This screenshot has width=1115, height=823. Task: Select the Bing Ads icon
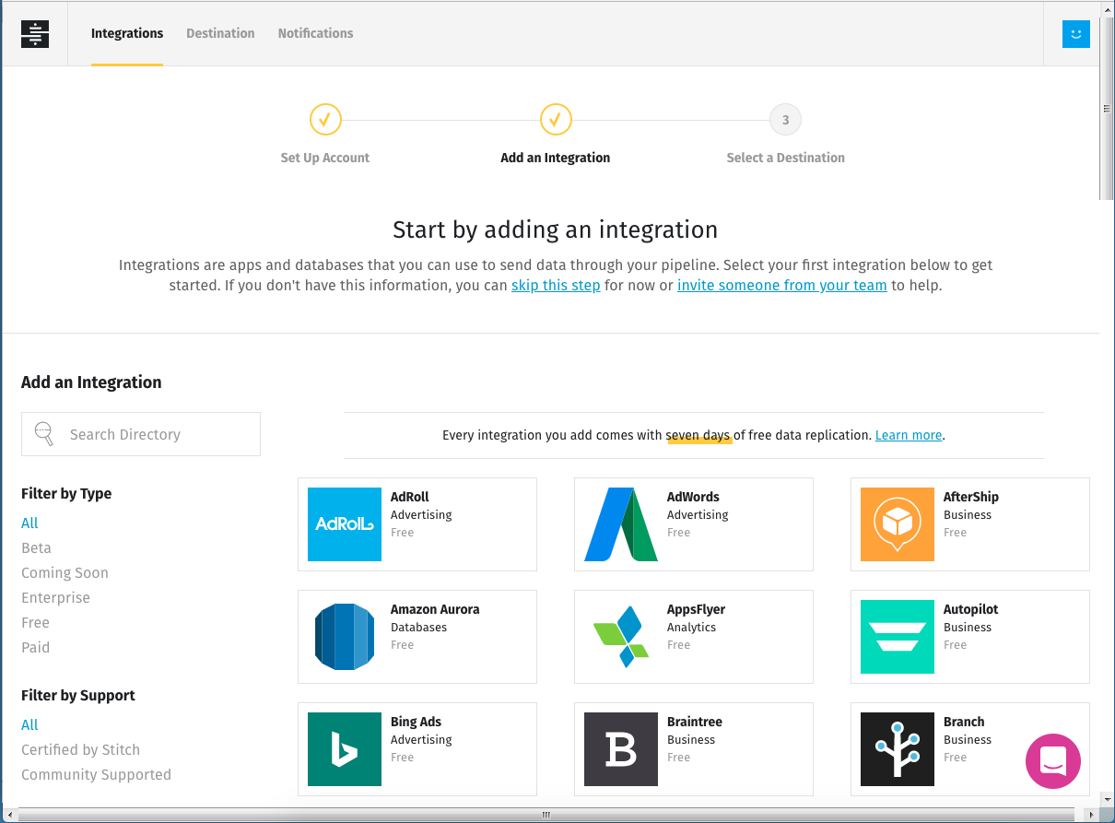[x=344, y=748]
